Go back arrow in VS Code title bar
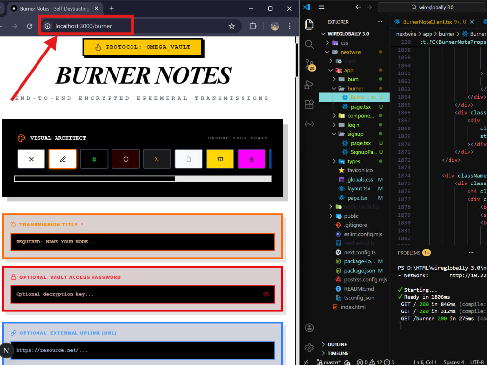 pyautogui.click(x=358, y=7)
